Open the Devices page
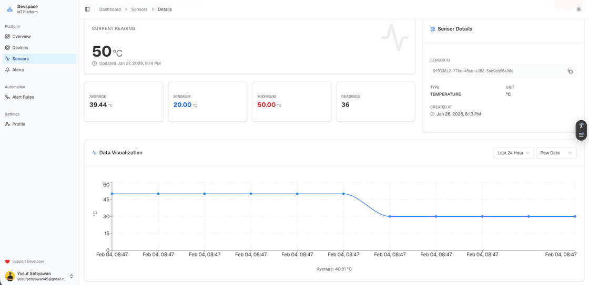Viewport: 589px width, 285px height. click(39, 48)
